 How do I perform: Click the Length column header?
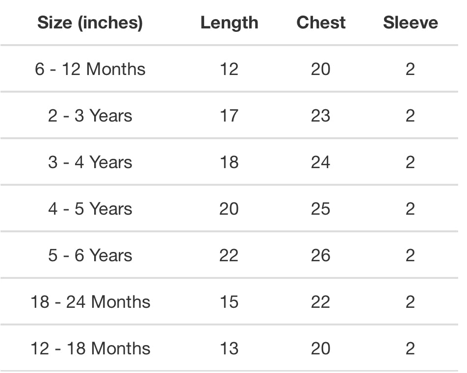tap(229, 23)
